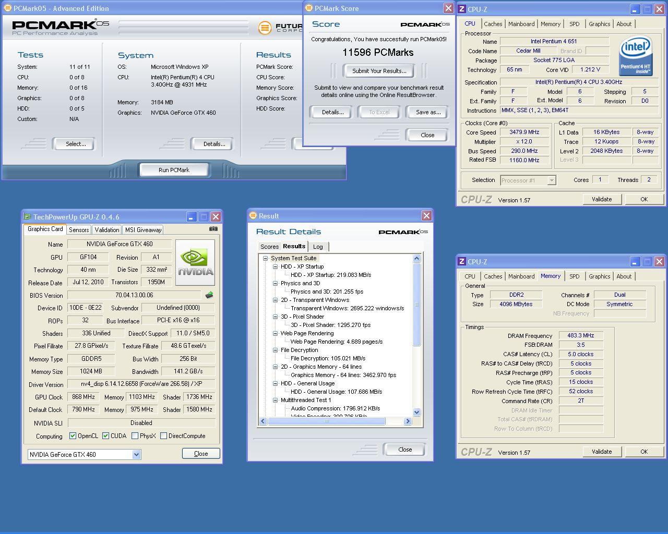Collapse the HDD - XP Startup node
668x534 pixels.
[x=275, y=266]
